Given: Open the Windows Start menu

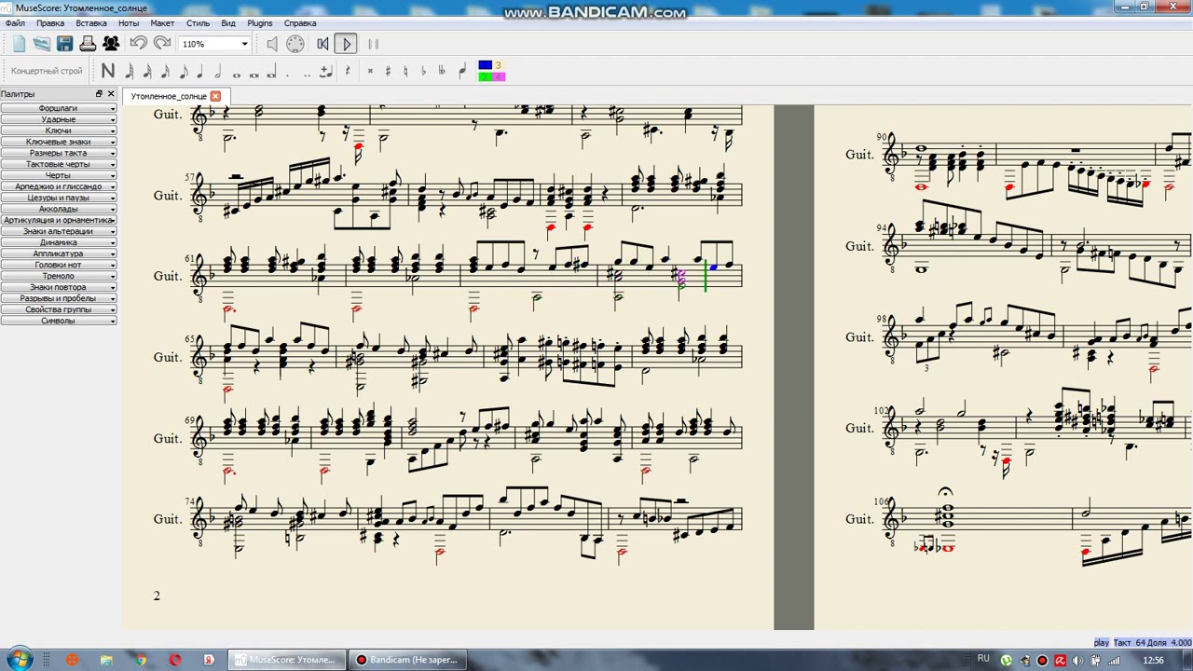Looking at the screenshot, I should 20,660.
